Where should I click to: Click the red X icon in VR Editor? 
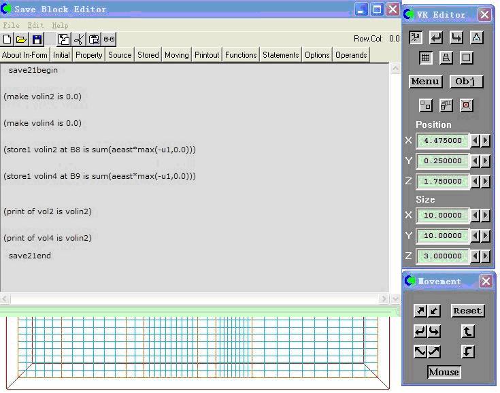(x=466, y=105)
